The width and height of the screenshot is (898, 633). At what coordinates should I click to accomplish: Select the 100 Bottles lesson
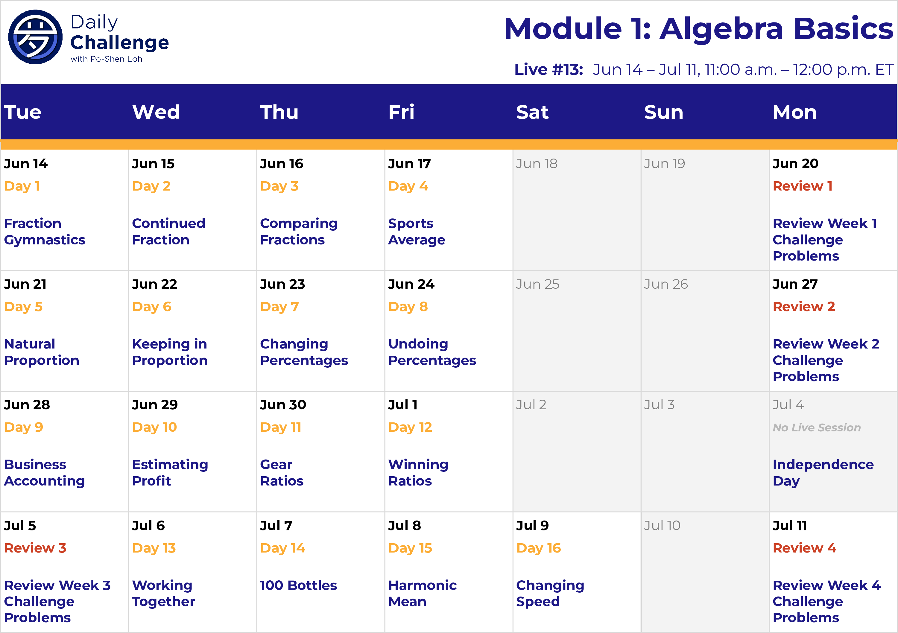[x=298, y=585]
